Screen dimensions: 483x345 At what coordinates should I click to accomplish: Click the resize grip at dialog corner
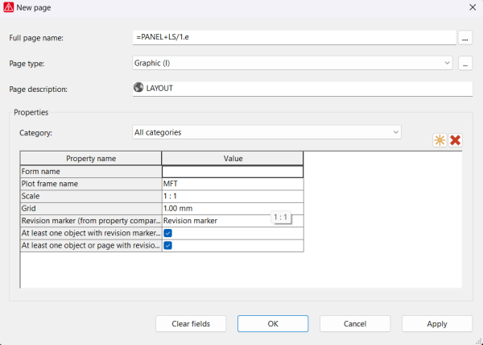pyautogui.click(x=477, y=340)
